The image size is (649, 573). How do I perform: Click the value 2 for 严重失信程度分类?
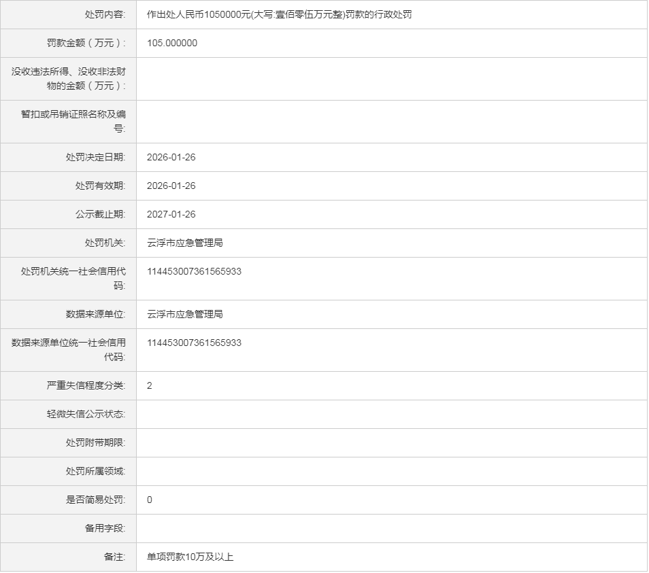coord(150,385)
